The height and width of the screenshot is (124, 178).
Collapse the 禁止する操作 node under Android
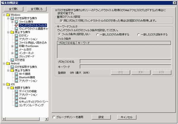tap(8, 70)
